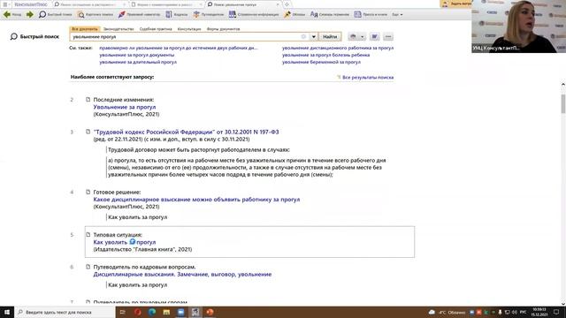Click the Задать вопрос button
Screen dimensions: 566x318
pyautogui.click(x=456, y=4)
